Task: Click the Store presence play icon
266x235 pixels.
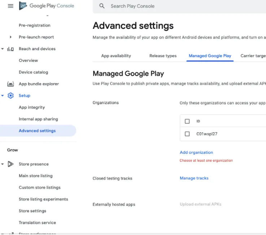Action: [x=10, y=164]
